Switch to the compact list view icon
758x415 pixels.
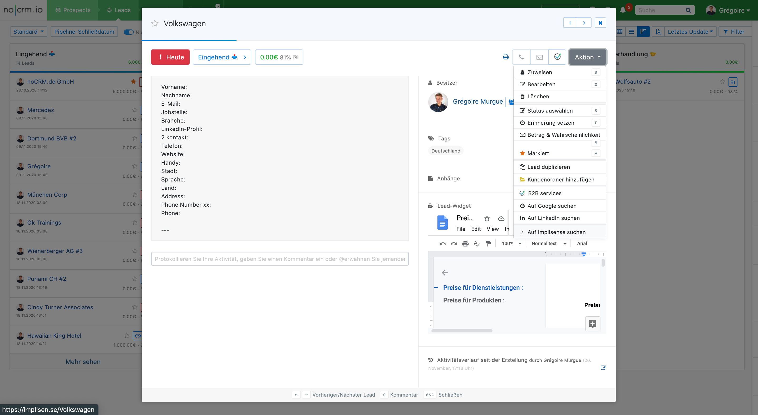631,32
